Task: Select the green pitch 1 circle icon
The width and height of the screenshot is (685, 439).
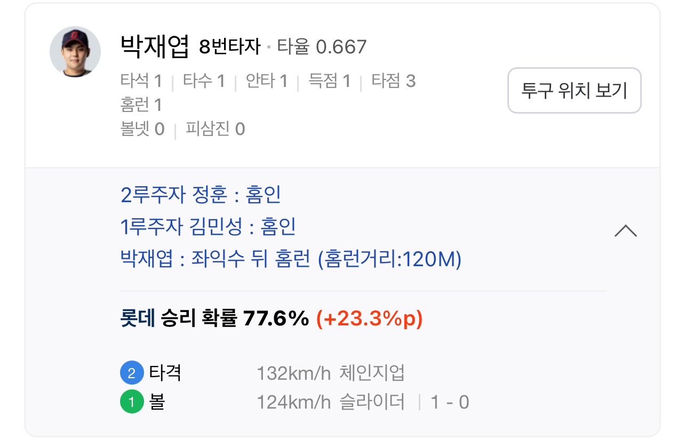Action: pos(132,402)
